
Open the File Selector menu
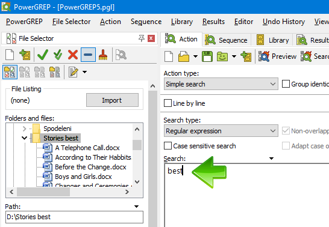click(x=71, y=22)
